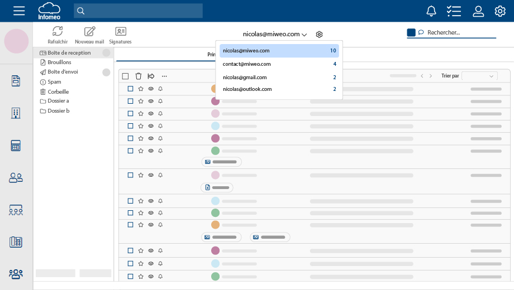This screenshot has width=514, height=290.
Task: Compose a Nouveau mail
Action: point(89,35)
